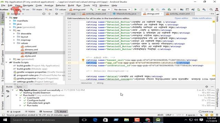Open the Resource Manager side tab
Image resolution: width=220 pixels, height=123 pixels.
(2, 36)
